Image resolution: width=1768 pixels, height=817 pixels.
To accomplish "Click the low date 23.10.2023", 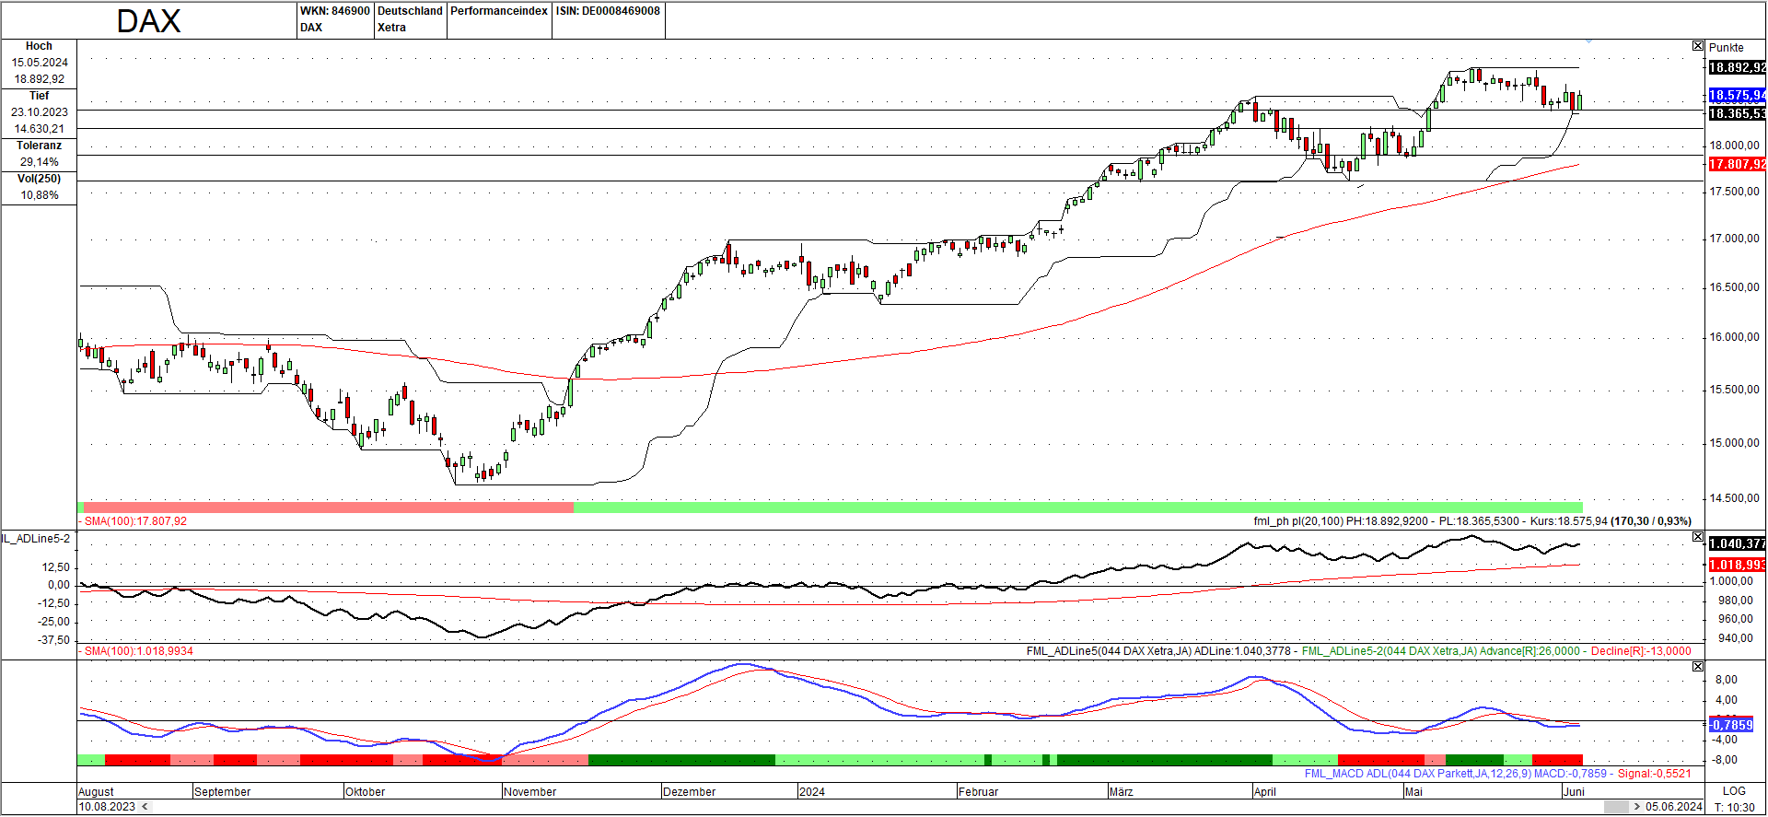I will click(40, 112).
